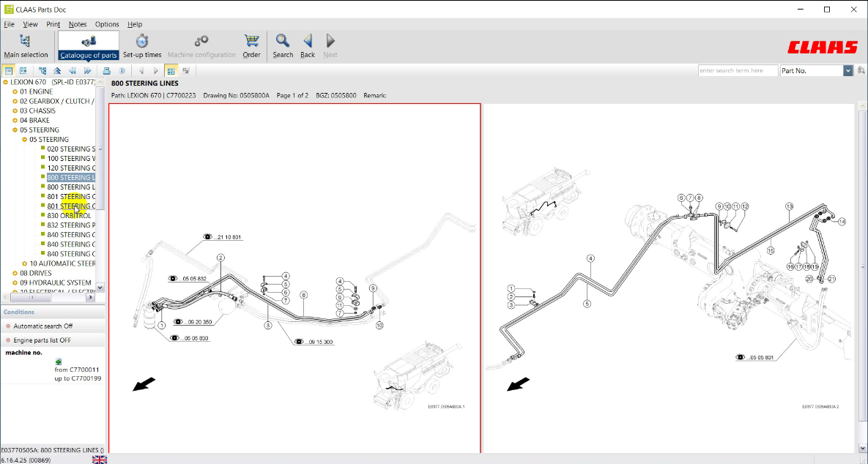Jump forward with the double-right arrows icon
The width and height of the screenshot is (868, 464).
pos(87,71)
